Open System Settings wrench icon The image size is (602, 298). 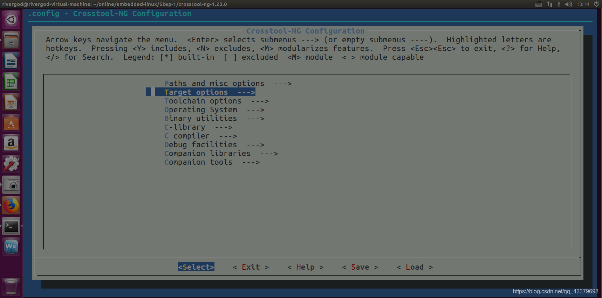pos(11,164)
